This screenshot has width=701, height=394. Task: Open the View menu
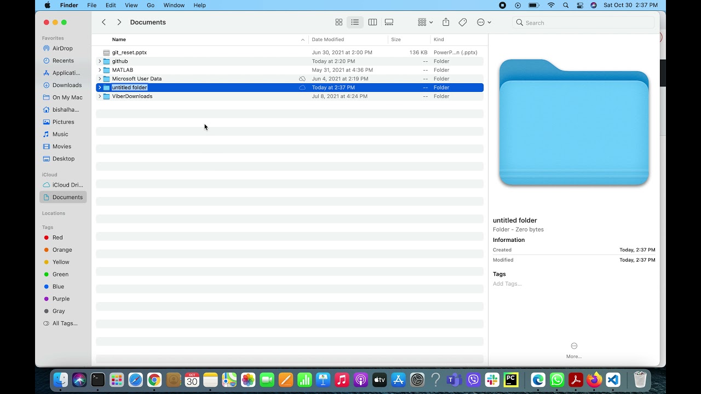tap(131, 5)
